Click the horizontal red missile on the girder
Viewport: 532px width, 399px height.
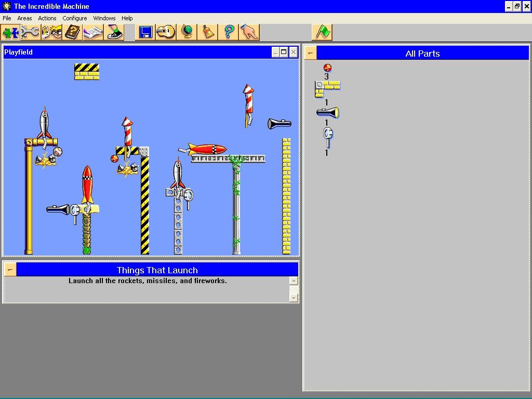(x=204, y=149)
